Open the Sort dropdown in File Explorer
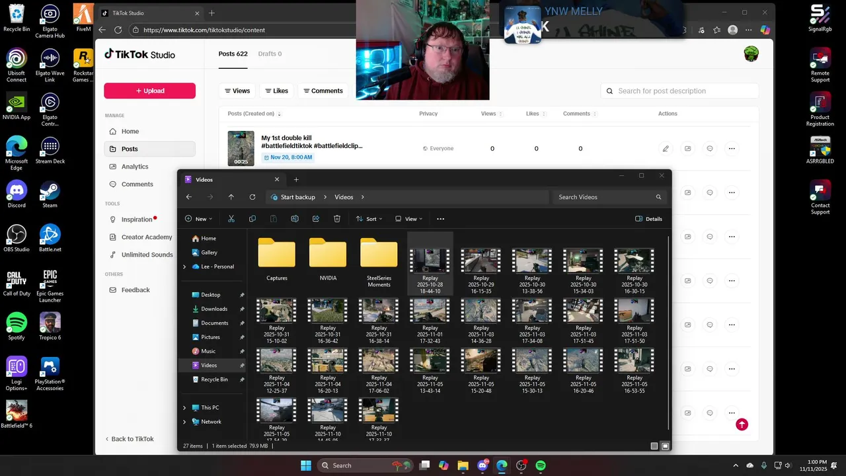The image size is (846, 476). (x=369, y=219)
